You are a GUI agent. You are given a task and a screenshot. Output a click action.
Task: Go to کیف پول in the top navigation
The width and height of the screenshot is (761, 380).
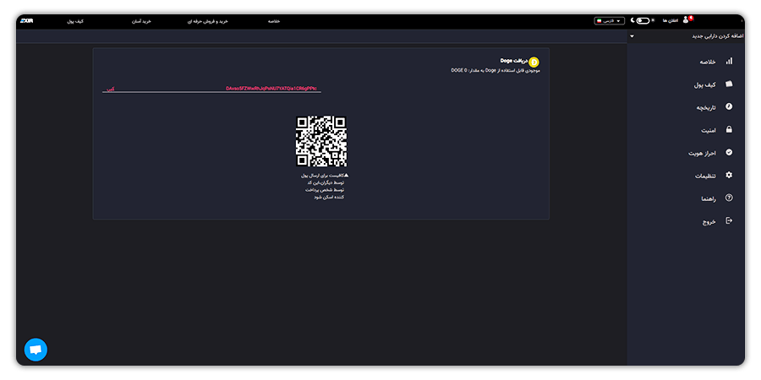[x=75, y=21]
